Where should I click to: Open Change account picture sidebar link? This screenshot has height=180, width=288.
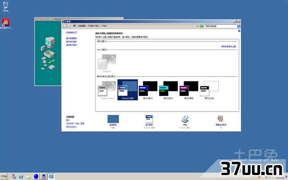(x=72, y=45)
